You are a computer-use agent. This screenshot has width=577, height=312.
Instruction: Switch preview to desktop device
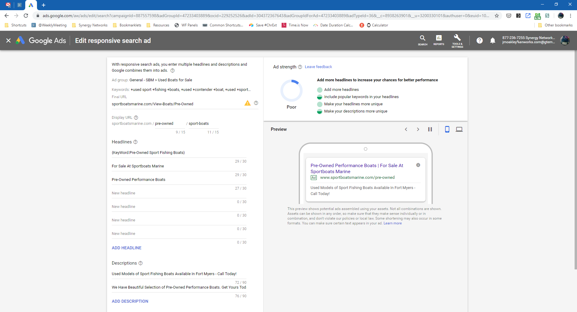click(459, 129)
